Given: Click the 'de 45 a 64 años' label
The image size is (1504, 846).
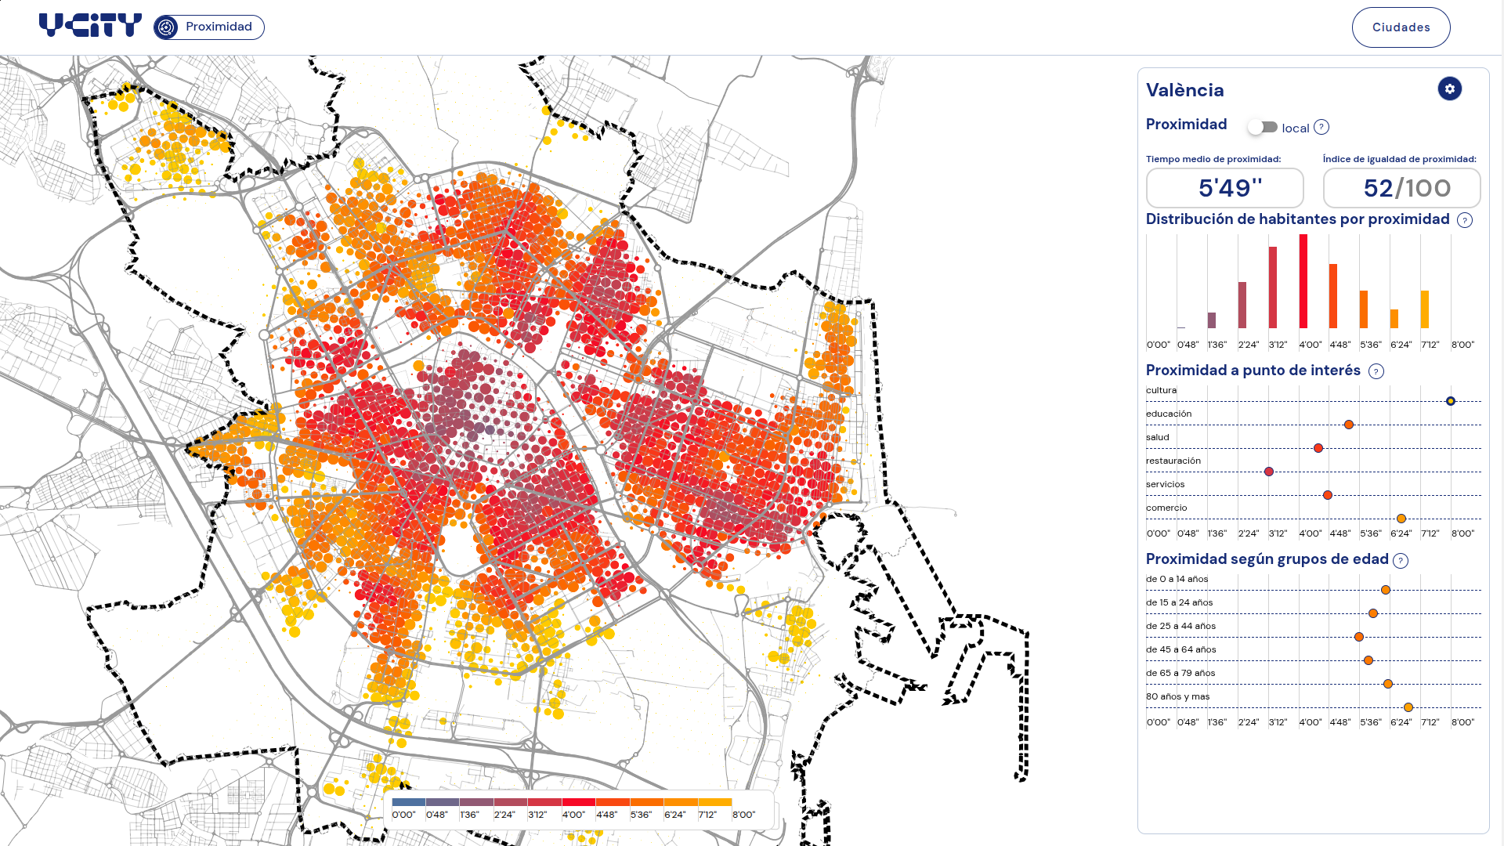Looking at the screenshot, I should 1181,649.
